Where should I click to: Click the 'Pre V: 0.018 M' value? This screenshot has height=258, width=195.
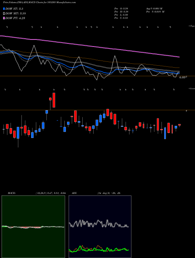[x=155, y=12]
